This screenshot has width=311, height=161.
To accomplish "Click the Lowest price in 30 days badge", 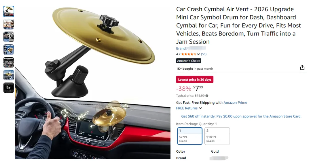I will coord(195,79).
